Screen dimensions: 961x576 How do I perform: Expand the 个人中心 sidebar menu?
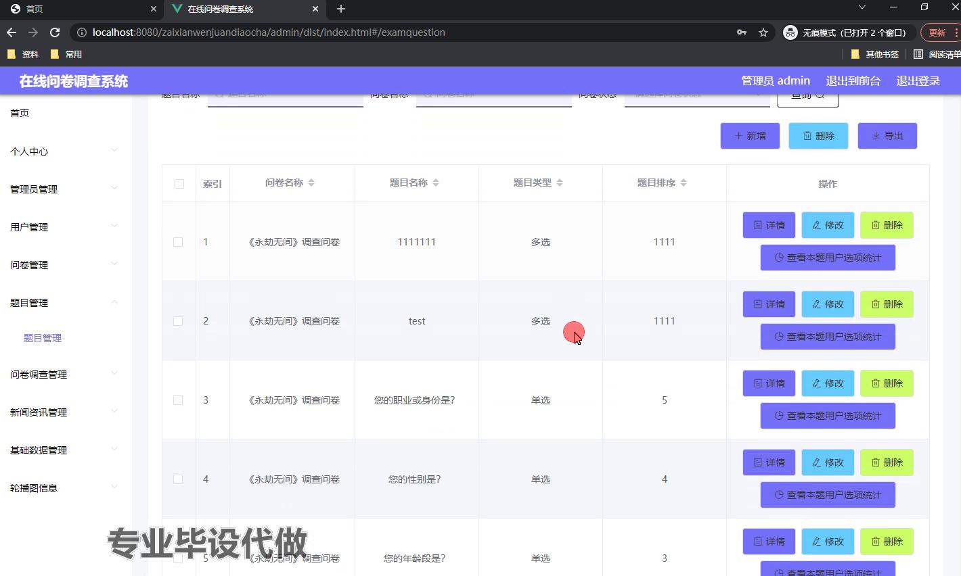[x=64, y=151]
